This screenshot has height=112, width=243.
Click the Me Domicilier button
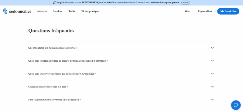[228, 11]
